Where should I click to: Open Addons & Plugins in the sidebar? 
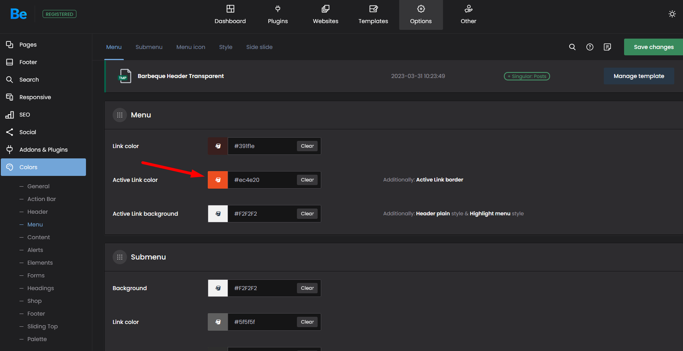[43, 150]
